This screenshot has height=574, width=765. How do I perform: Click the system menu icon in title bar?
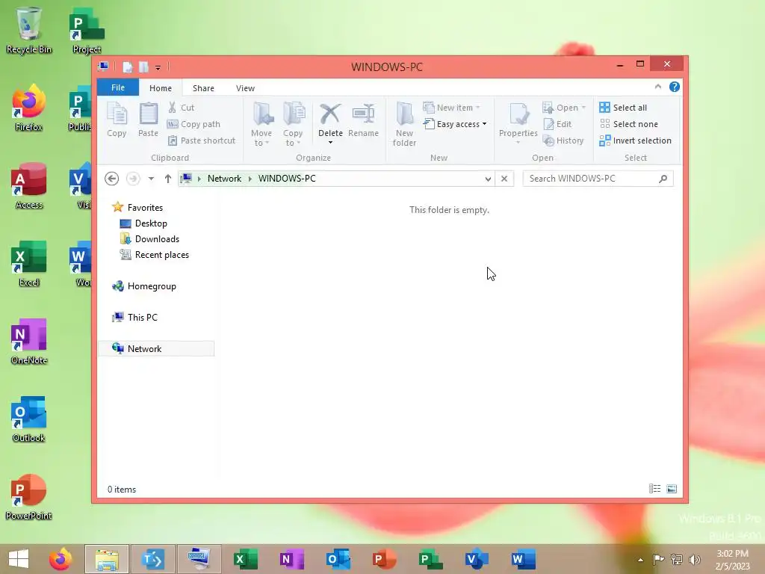103,67
